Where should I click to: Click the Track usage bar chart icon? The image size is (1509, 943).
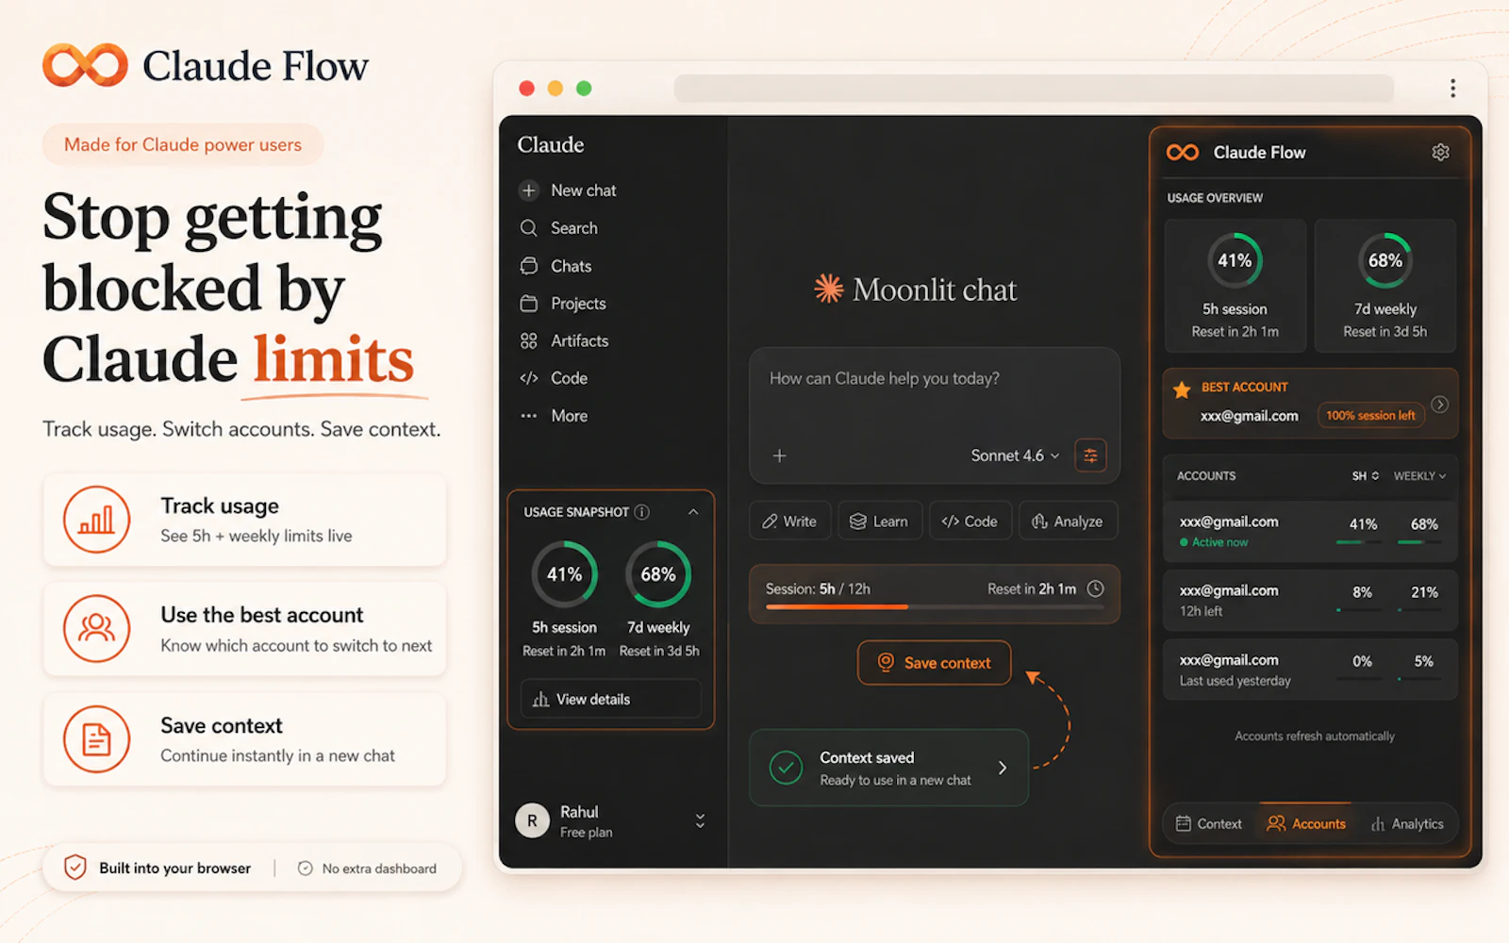96,520
